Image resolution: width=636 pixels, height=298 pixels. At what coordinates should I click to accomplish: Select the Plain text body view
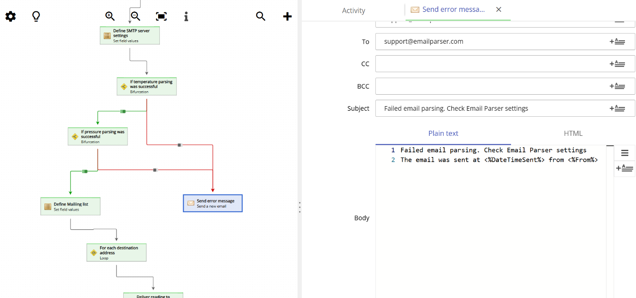[443, 133]
